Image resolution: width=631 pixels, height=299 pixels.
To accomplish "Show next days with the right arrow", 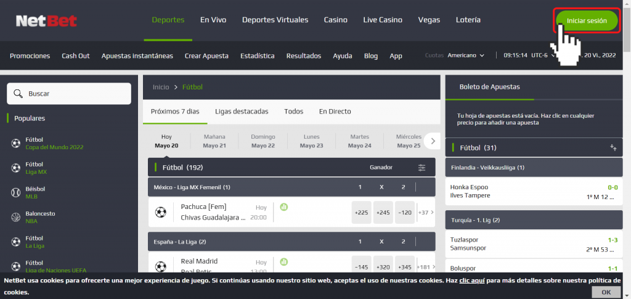I will pyautogui.click(x=433, y=141).
